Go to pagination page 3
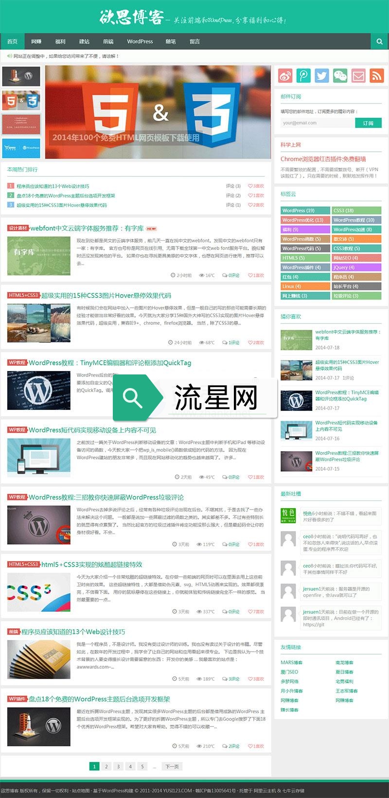The width and height of the screenshot is (389, 798). point(118,766)
